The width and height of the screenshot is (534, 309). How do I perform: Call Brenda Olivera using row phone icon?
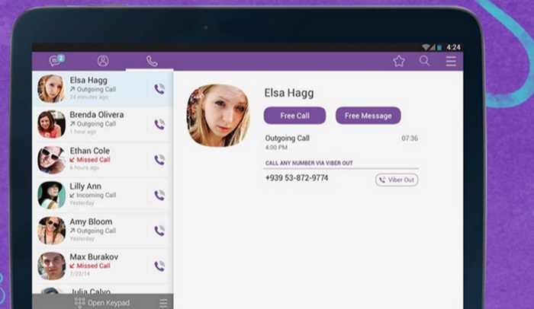159,124
